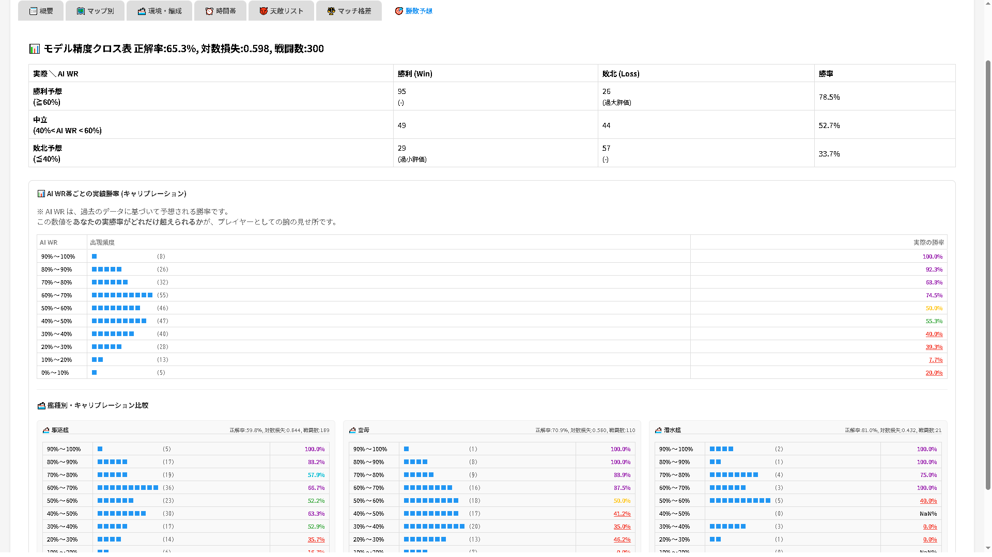The width and height of the screenshot is (992, 557).
Task: Click the ship icon on 環境・編成 tab
Action: (x=142, y=11)
